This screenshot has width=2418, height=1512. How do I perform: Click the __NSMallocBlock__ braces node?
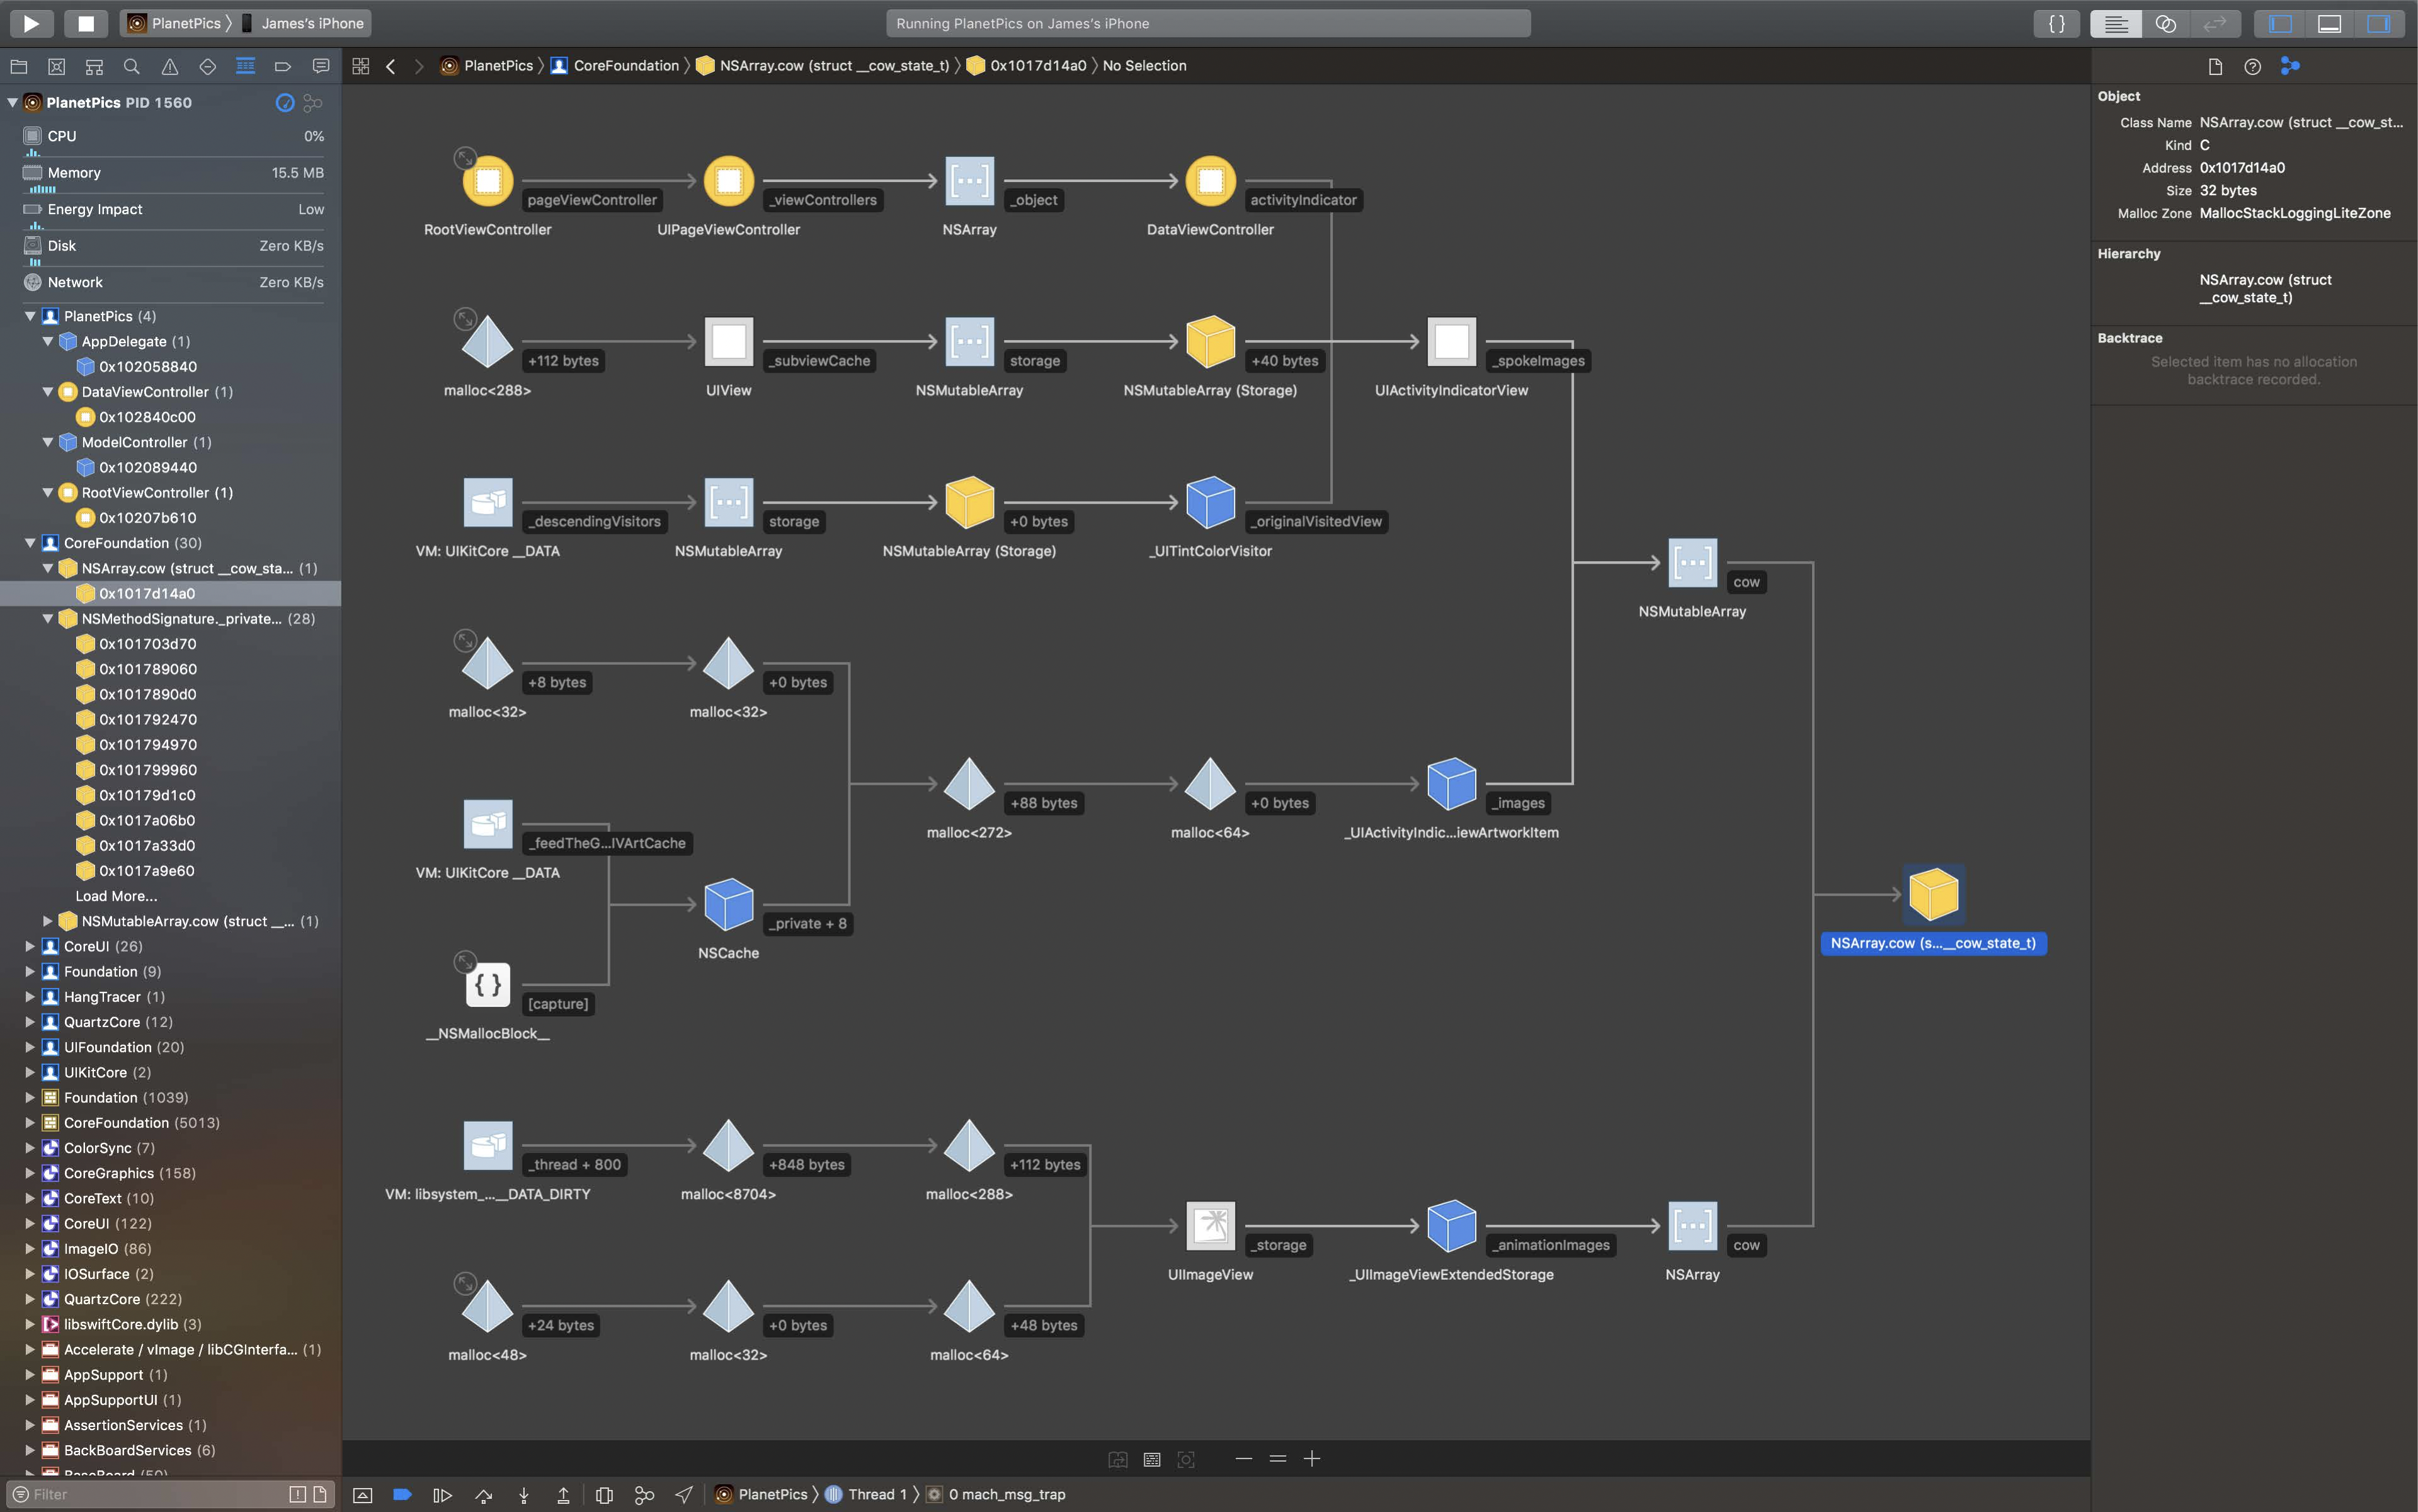coord(488,985)
